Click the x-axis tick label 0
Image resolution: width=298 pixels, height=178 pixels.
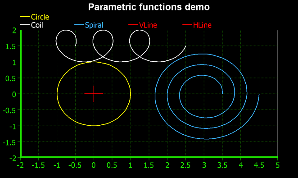click(94, 165)
